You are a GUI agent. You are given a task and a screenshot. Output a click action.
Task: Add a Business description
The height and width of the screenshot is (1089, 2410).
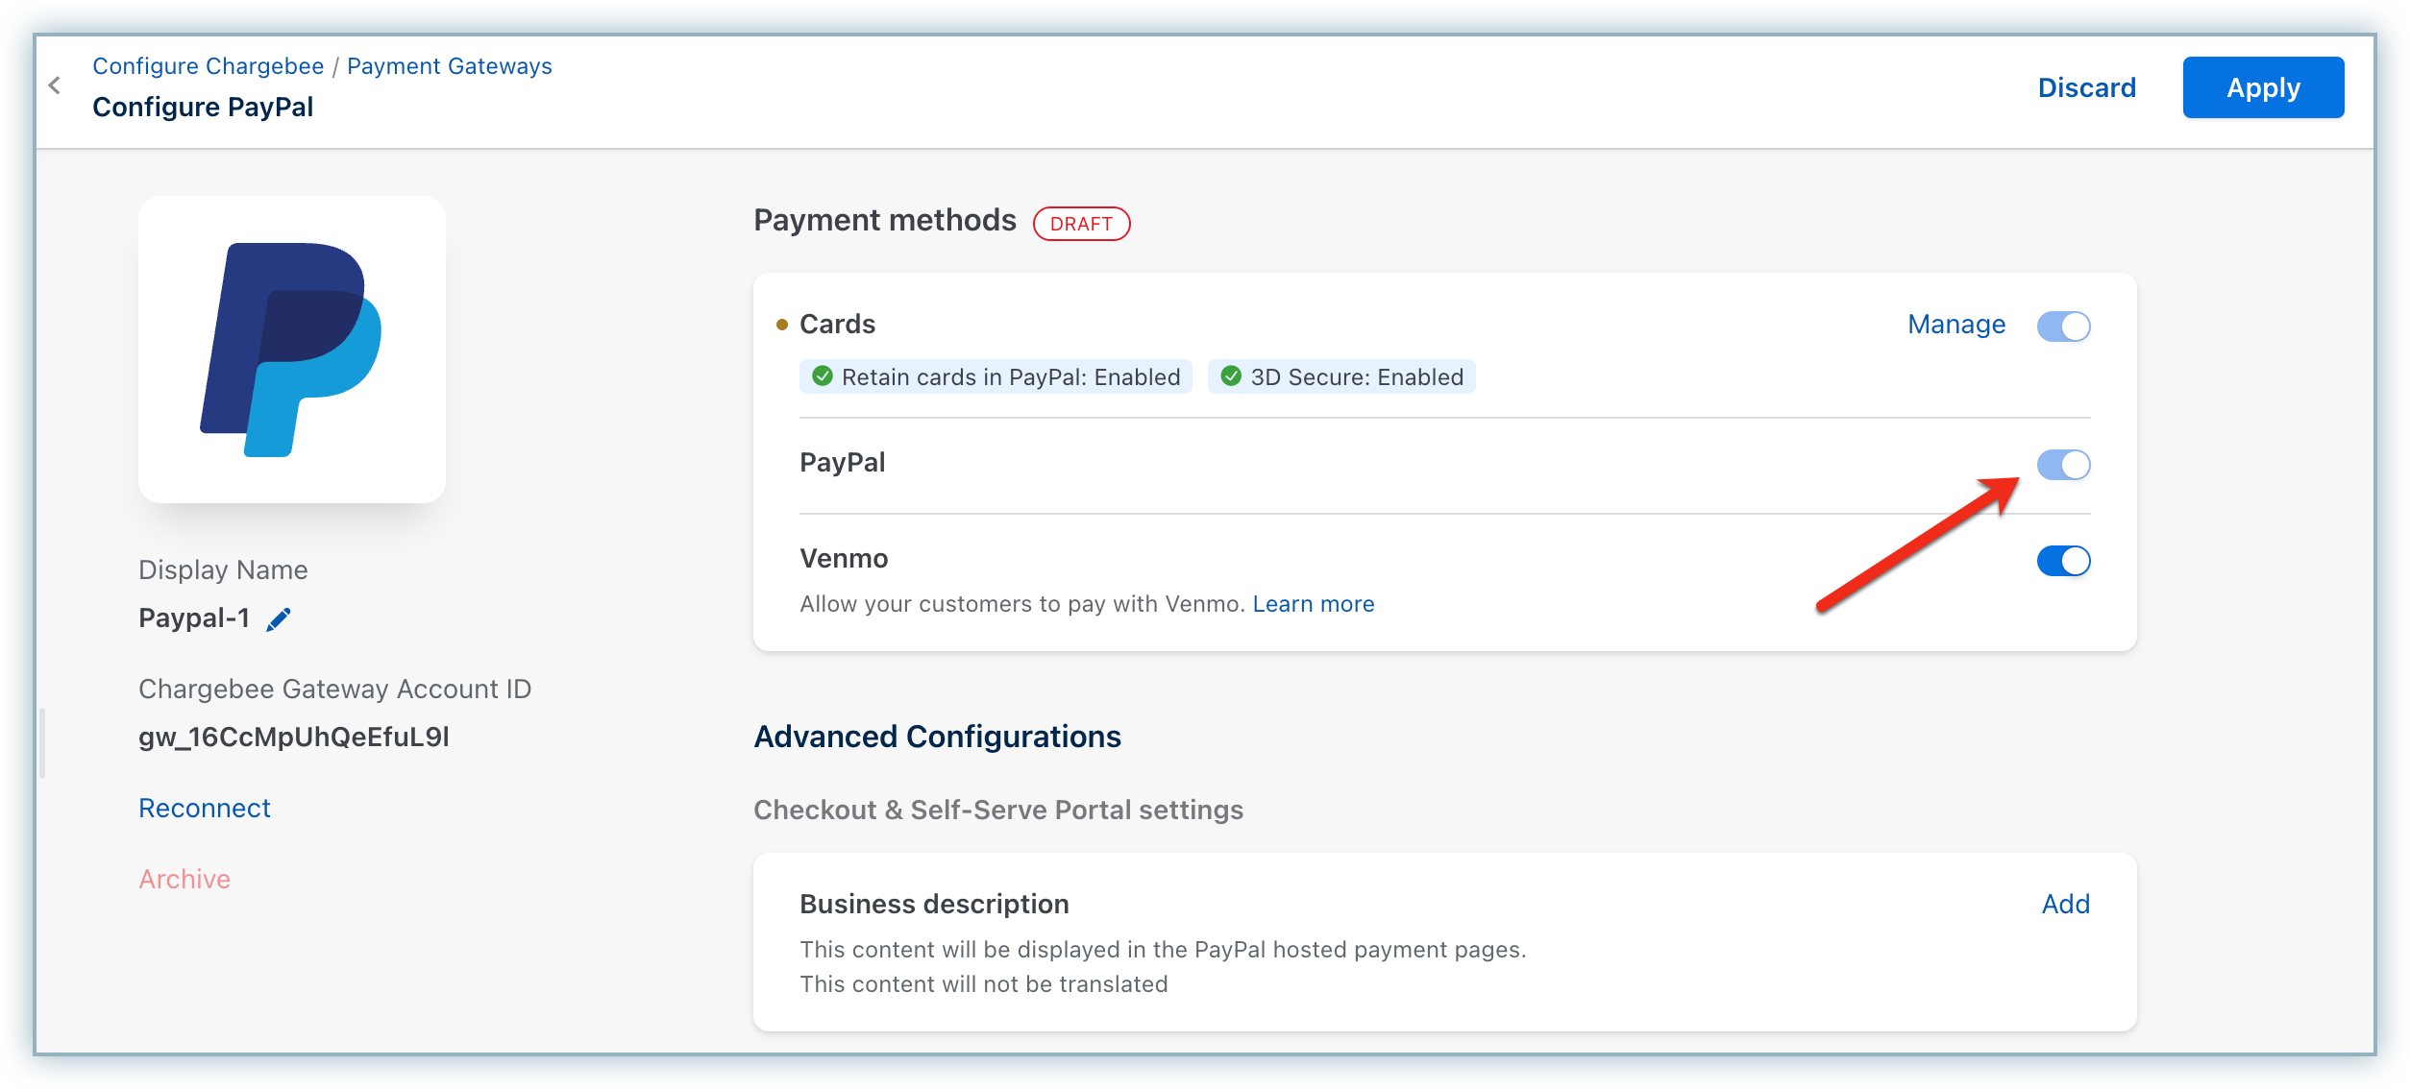tap(2065, 905)
